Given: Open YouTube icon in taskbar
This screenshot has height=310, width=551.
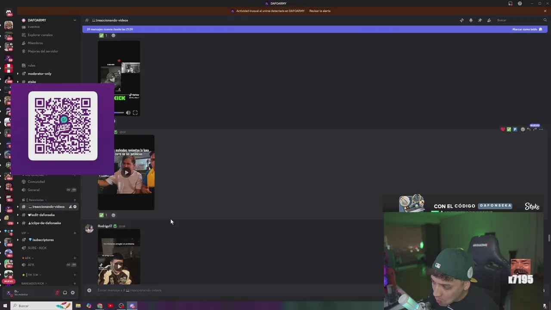Looking at the screenshot, I should [111, 306].
